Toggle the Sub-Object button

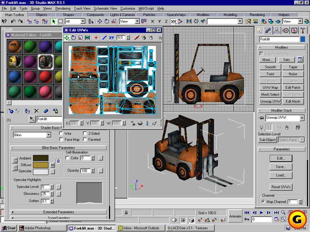(x=267, y=140)
